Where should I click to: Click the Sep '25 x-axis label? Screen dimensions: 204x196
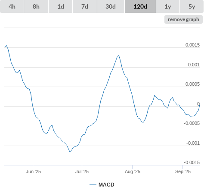tap(183, 171)
